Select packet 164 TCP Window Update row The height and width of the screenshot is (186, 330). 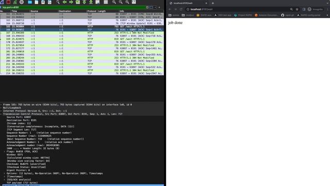[x=82, y=23]
